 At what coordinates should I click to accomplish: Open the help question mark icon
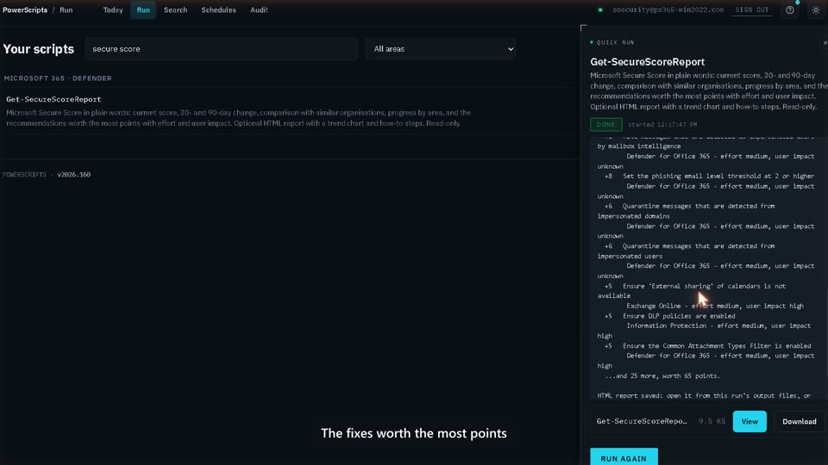789,10
